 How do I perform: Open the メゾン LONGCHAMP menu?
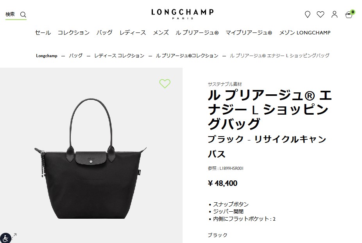pyautogui.click(x=305, y=32)
